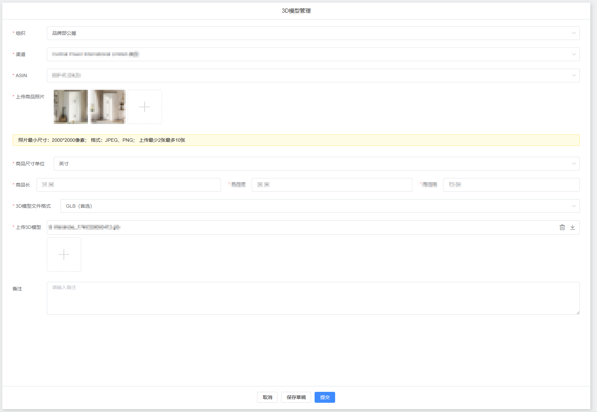
Task: Add another product photo with plus box
Action: tap(144, 107)
